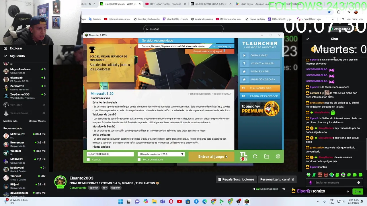Click Minecraft block icon in taskbar
This screenshot has width=367, height=206.
pos(247,201)
